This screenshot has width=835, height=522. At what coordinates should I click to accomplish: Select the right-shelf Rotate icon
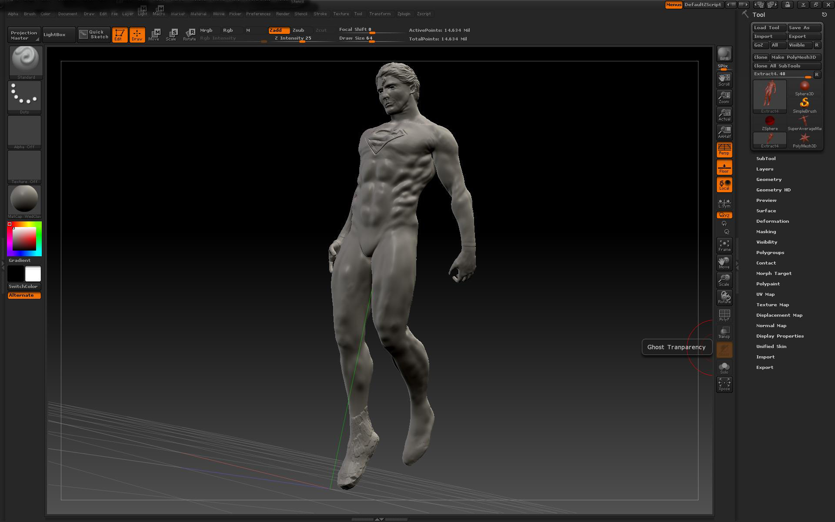724,298
